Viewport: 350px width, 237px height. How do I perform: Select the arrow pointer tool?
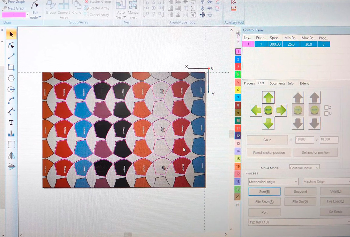click(11, 34)
